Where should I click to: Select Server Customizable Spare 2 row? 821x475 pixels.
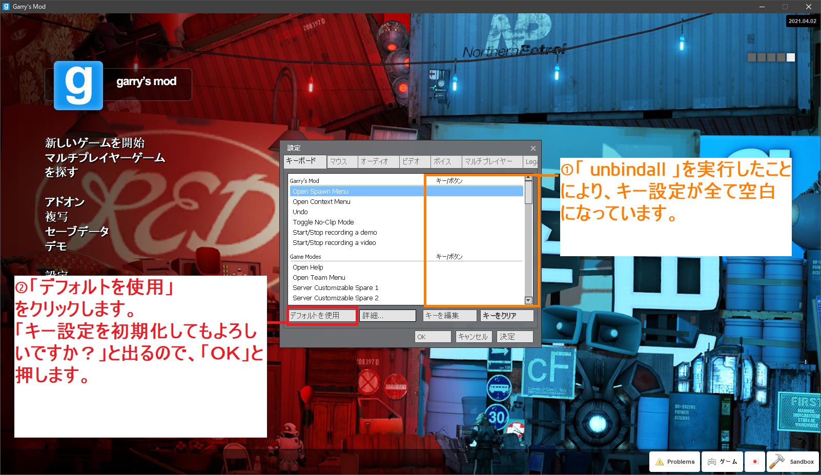point(406,298)
